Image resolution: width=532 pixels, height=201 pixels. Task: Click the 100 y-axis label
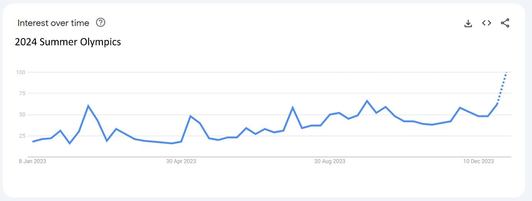21,72
